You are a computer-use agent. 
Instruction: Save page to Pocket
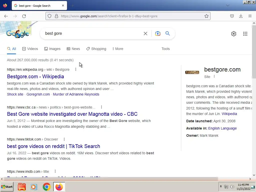(232, 16)
